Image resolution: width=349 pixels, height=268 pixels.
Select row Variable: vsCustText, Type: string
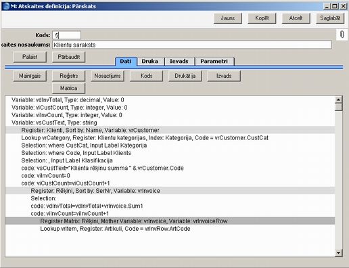[x=170, y=122]
